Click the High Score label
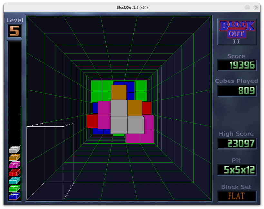264x209 pixels. [x=236, y=134]
